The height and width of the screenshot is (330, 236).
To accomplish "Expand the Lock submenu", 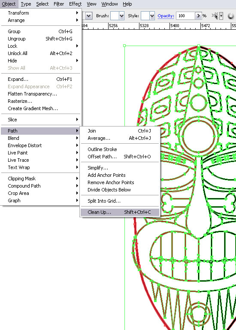I will (40, 46).
